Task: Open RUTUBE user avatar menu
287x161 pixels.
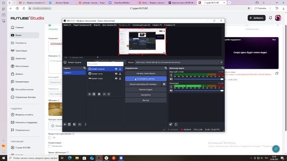Action: pyautogui.click(x=278, y=18)
